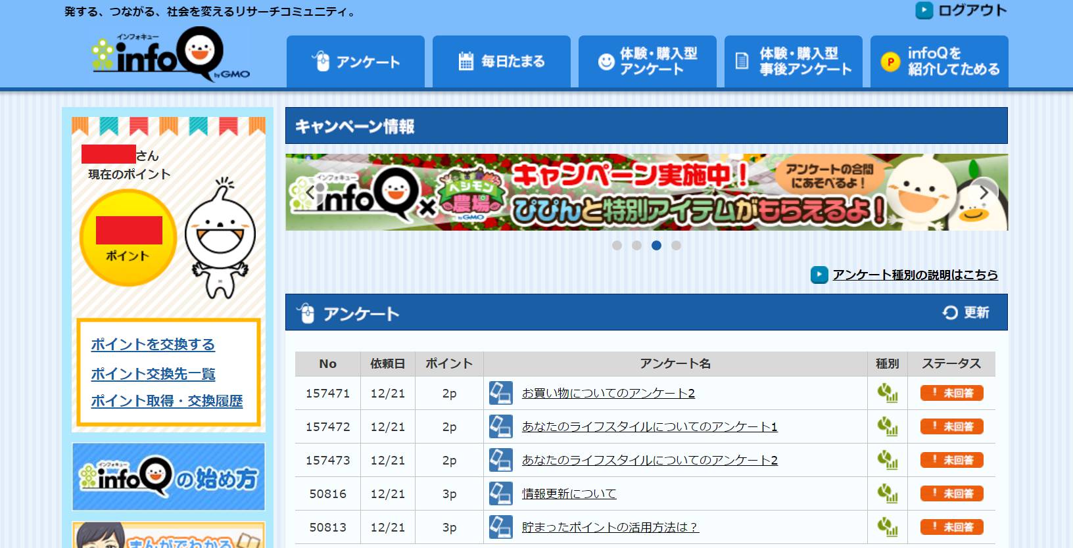This screenshot has width=1073, height=548.
Task: Click the アンケート名 column header
Action: (675, 363)
